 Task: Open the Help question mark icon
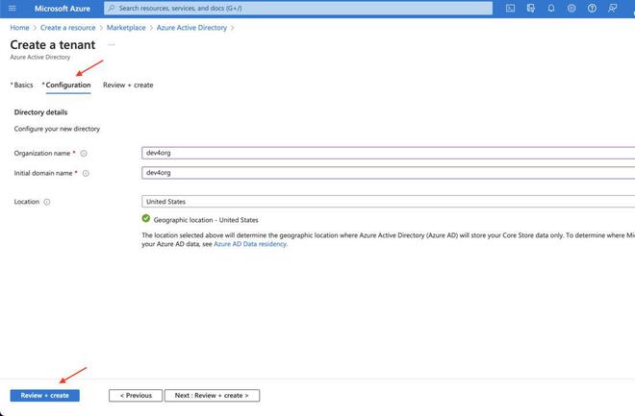(592, 8)
